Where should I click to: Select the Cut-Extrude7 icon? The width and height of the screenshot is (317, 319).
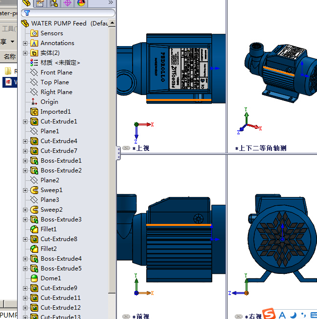point(34,151)
